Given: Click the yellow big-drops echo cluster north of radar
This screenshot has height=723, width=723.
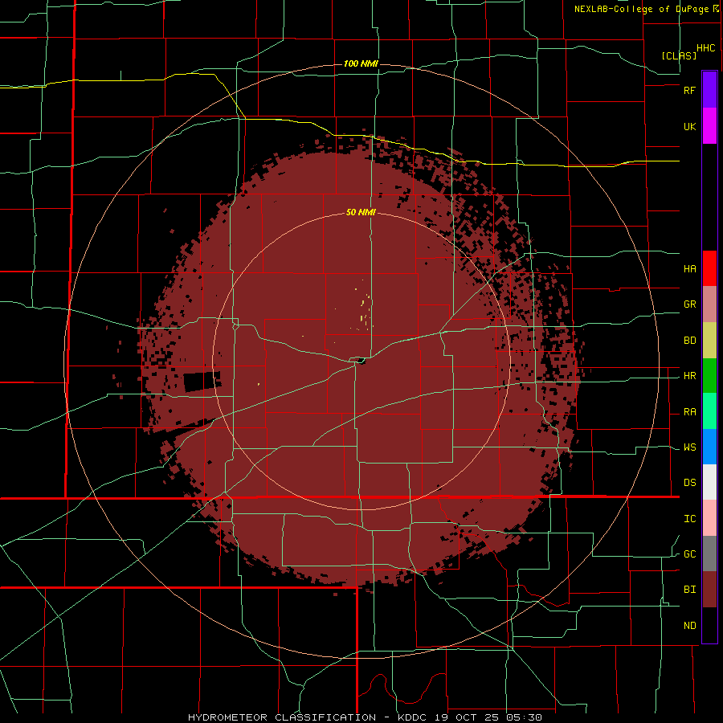Looking at the screenshot, I should coord(364,307).
